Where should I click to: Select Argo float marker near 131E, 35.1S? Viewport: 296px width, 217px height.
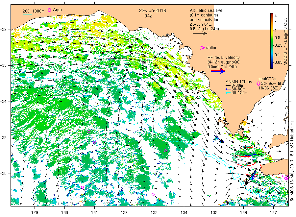tap(95, 142)
